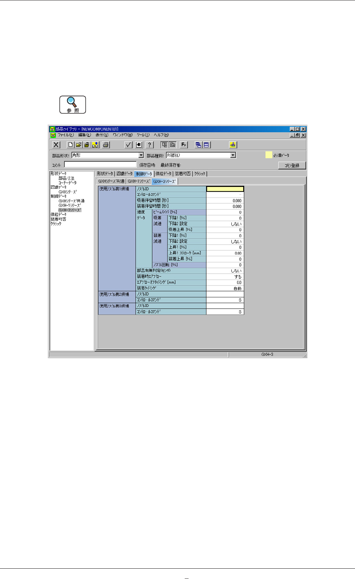
Task: Open the ツール(T) menu
Action: 143,135
